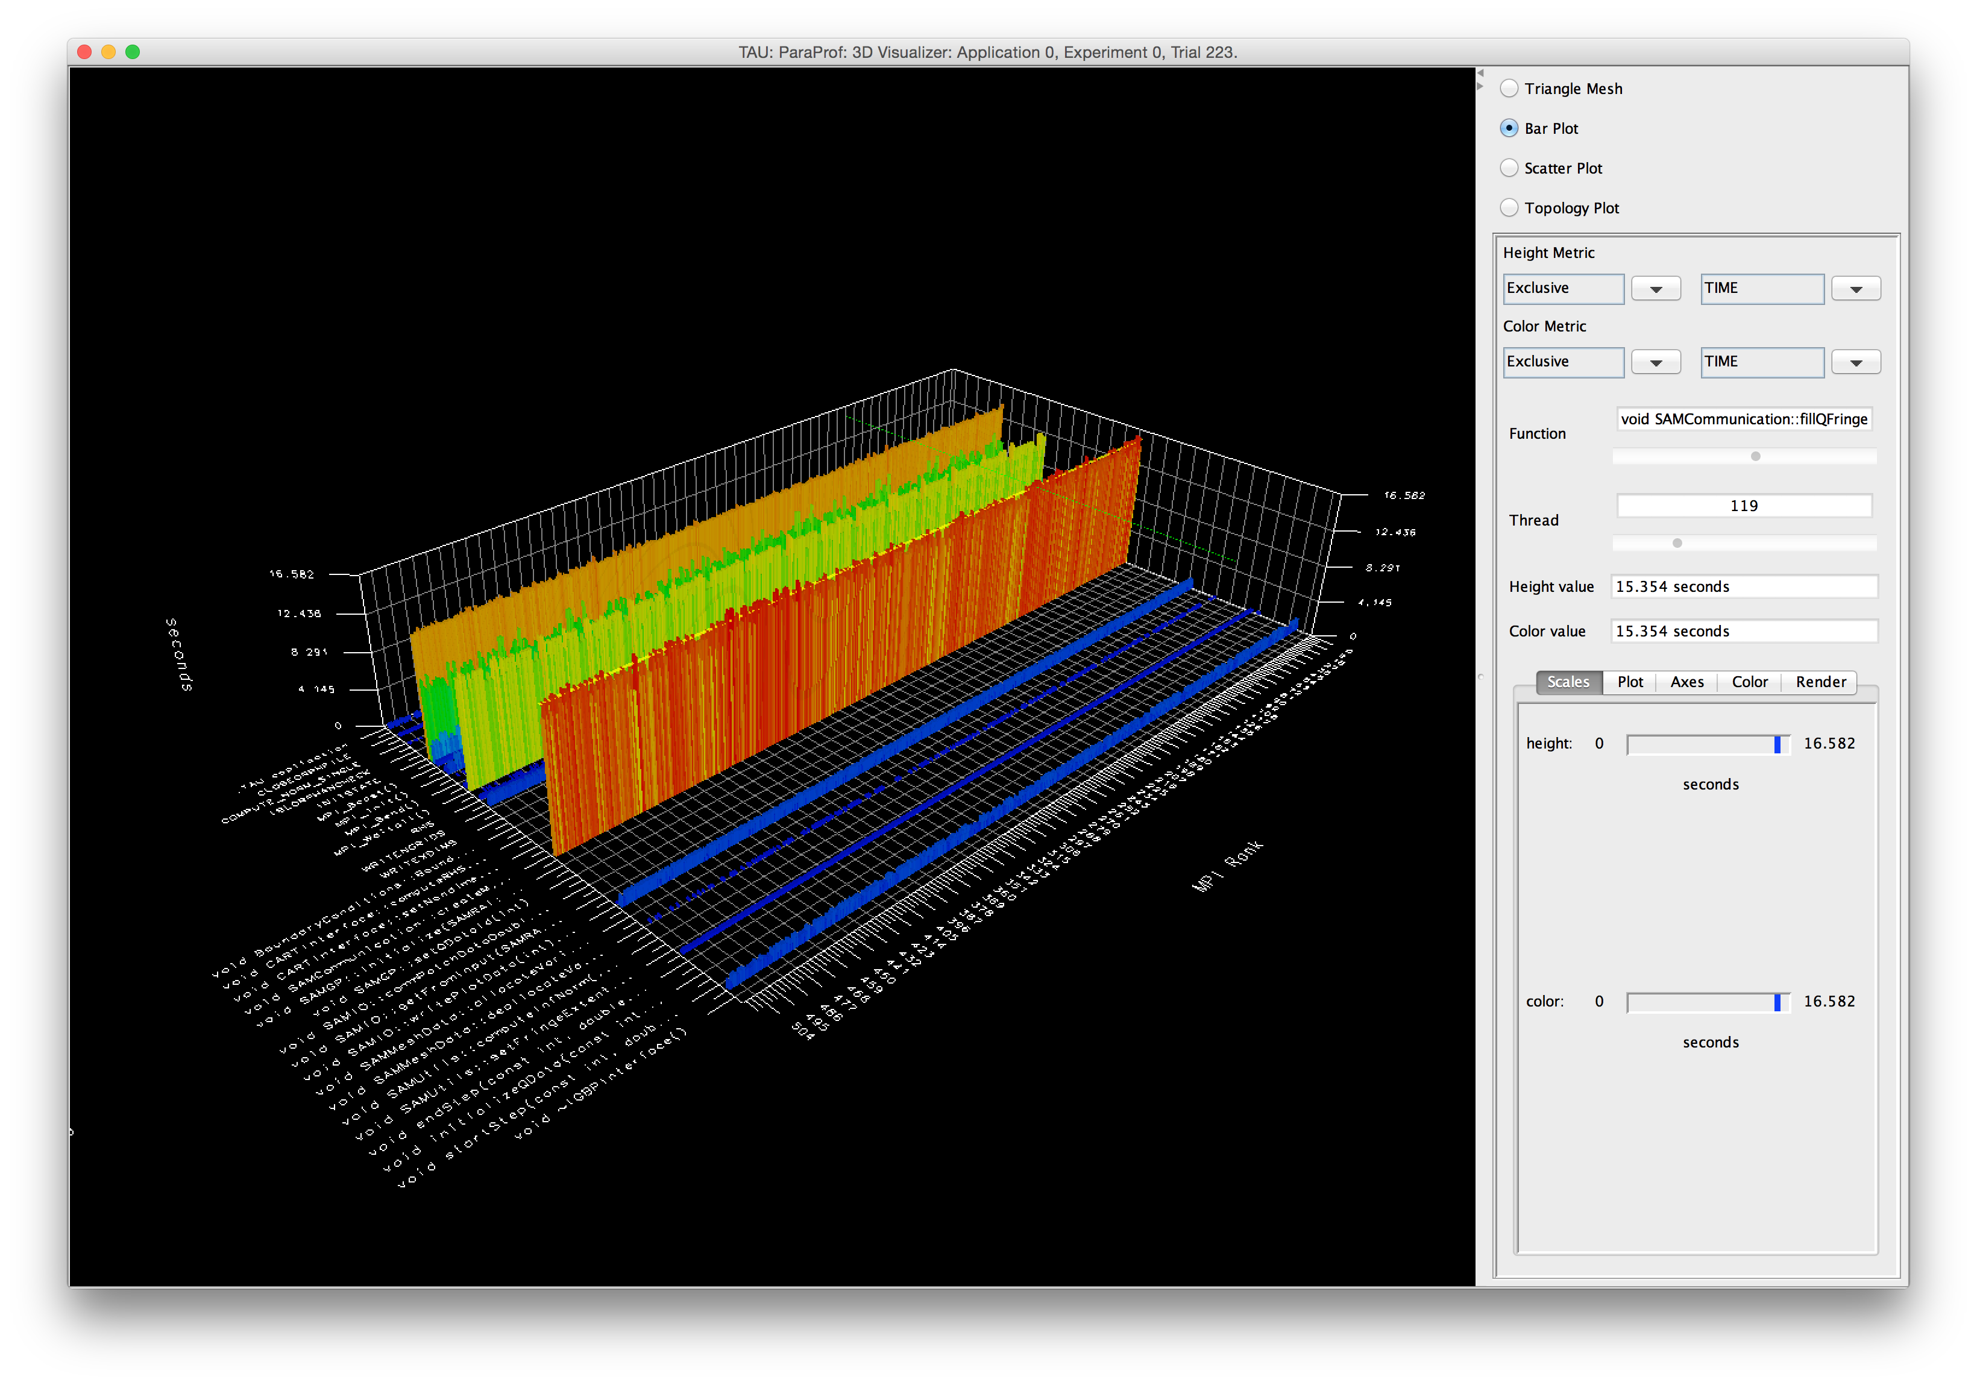Click Color Metric Exclusive combo field

1564,362
